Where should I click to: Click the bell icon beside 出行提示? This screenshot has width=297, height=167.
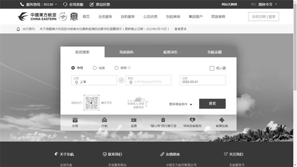pos(18,29)
